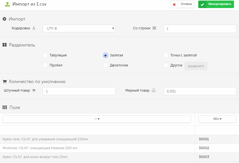
Task: Click the green upload icon beside the import title
Action: coord(7,4)
